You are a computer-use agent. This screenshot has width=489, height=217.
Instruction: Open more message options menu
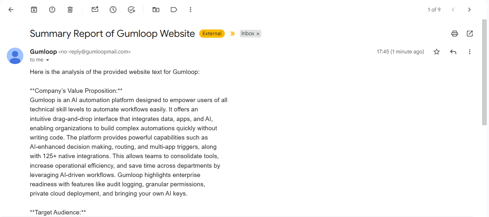pos(469,52)
